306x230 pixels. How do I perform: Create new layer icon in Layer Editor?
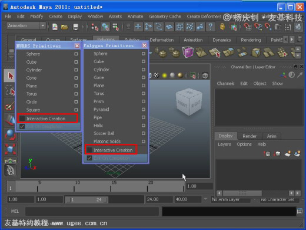pyautogui.click(x=288, y=153)
